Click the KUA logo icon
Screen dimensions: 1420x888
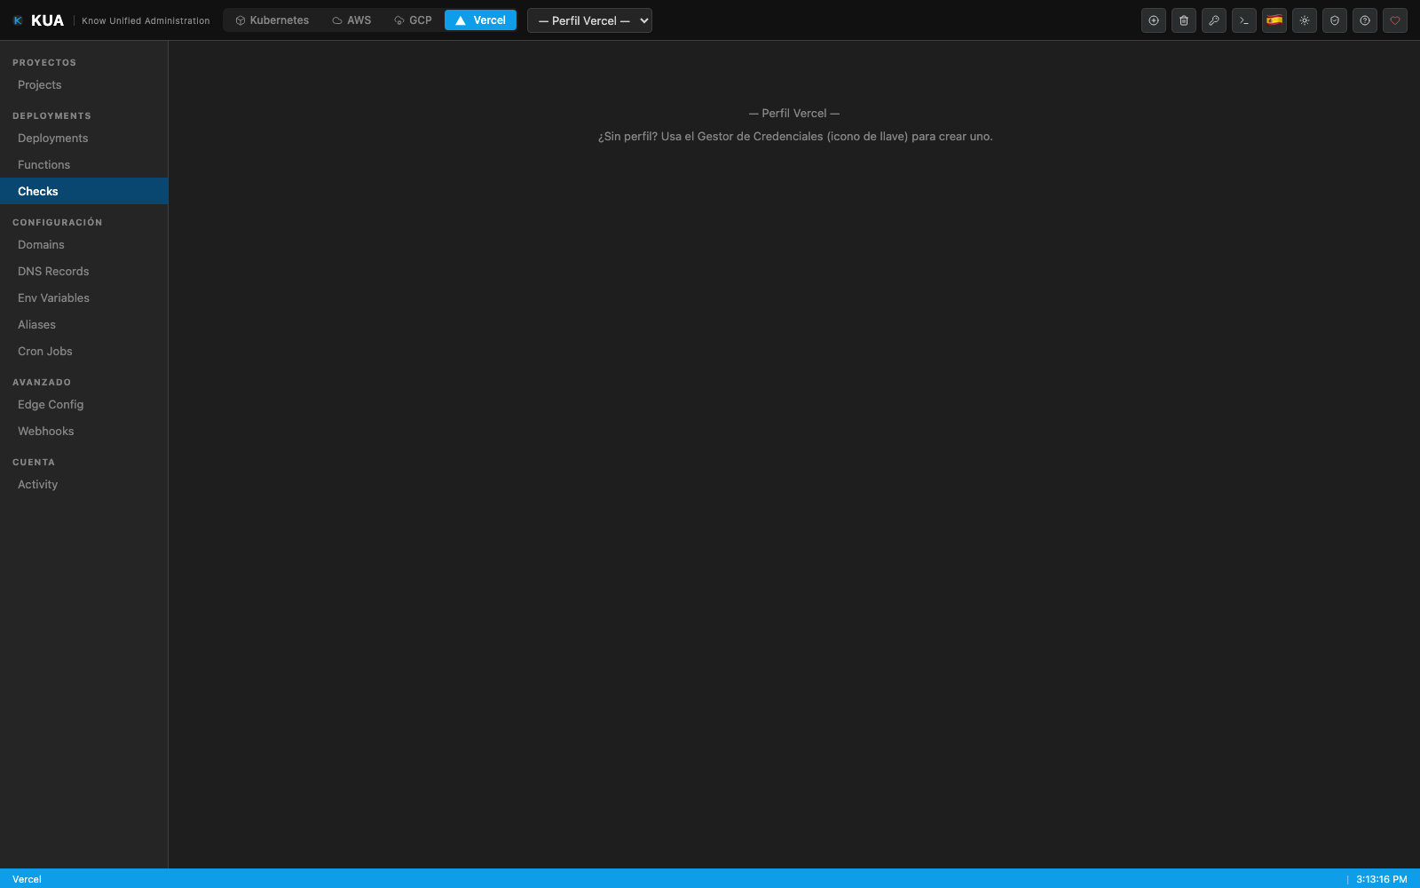[x=18, y=20]
